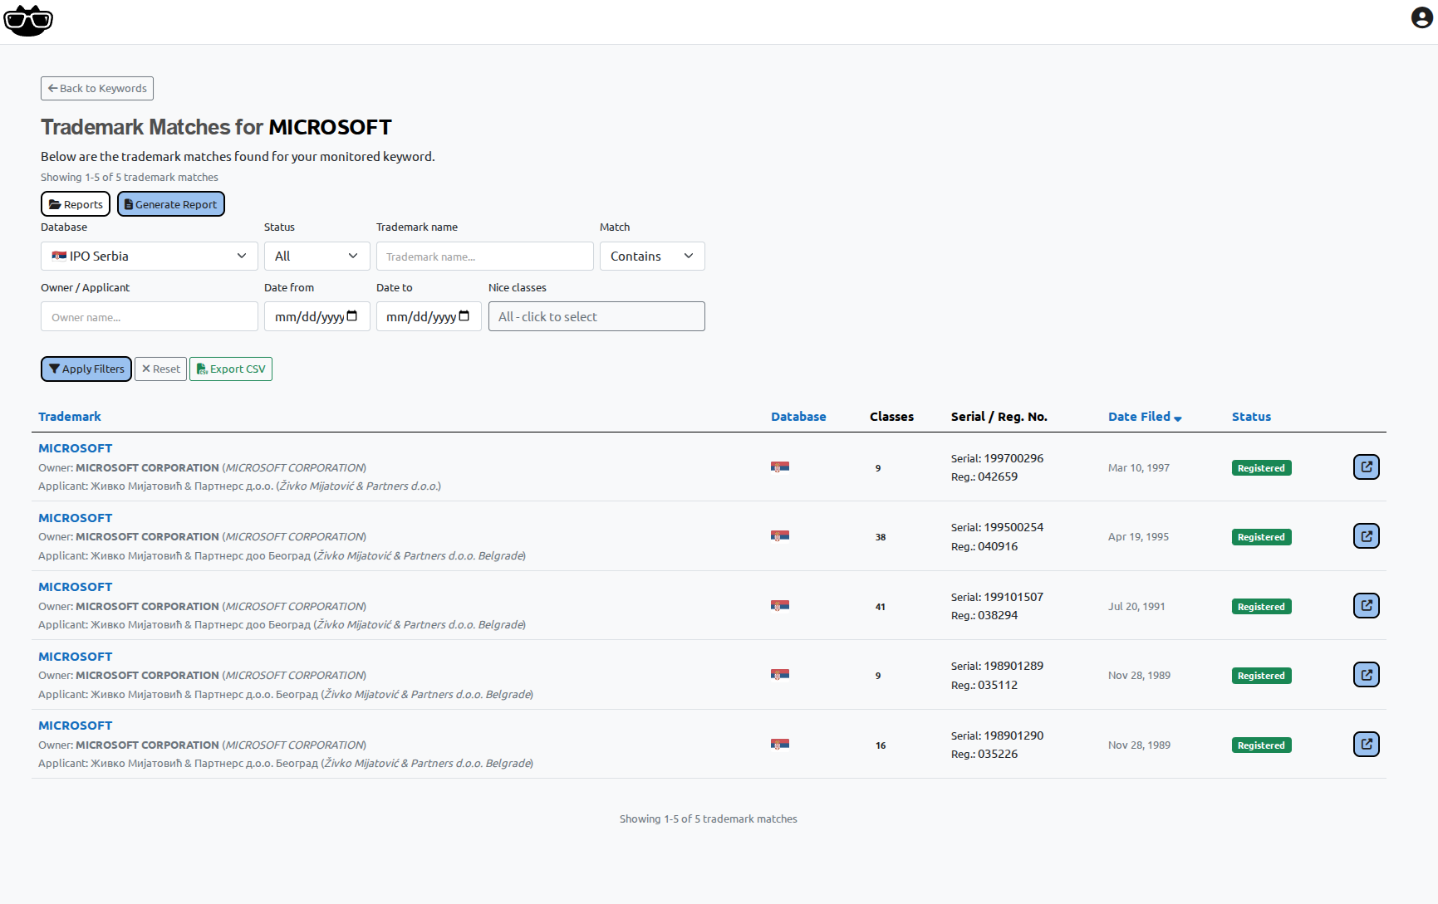Open the Reports button

76,204
